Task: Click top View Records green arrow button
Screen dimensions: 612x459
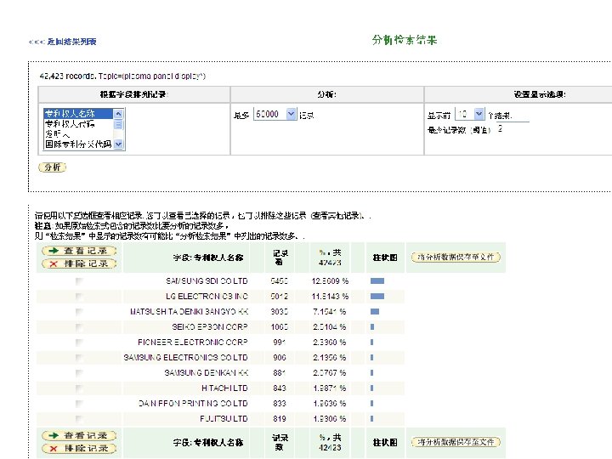Action: (x=79, y=251)
